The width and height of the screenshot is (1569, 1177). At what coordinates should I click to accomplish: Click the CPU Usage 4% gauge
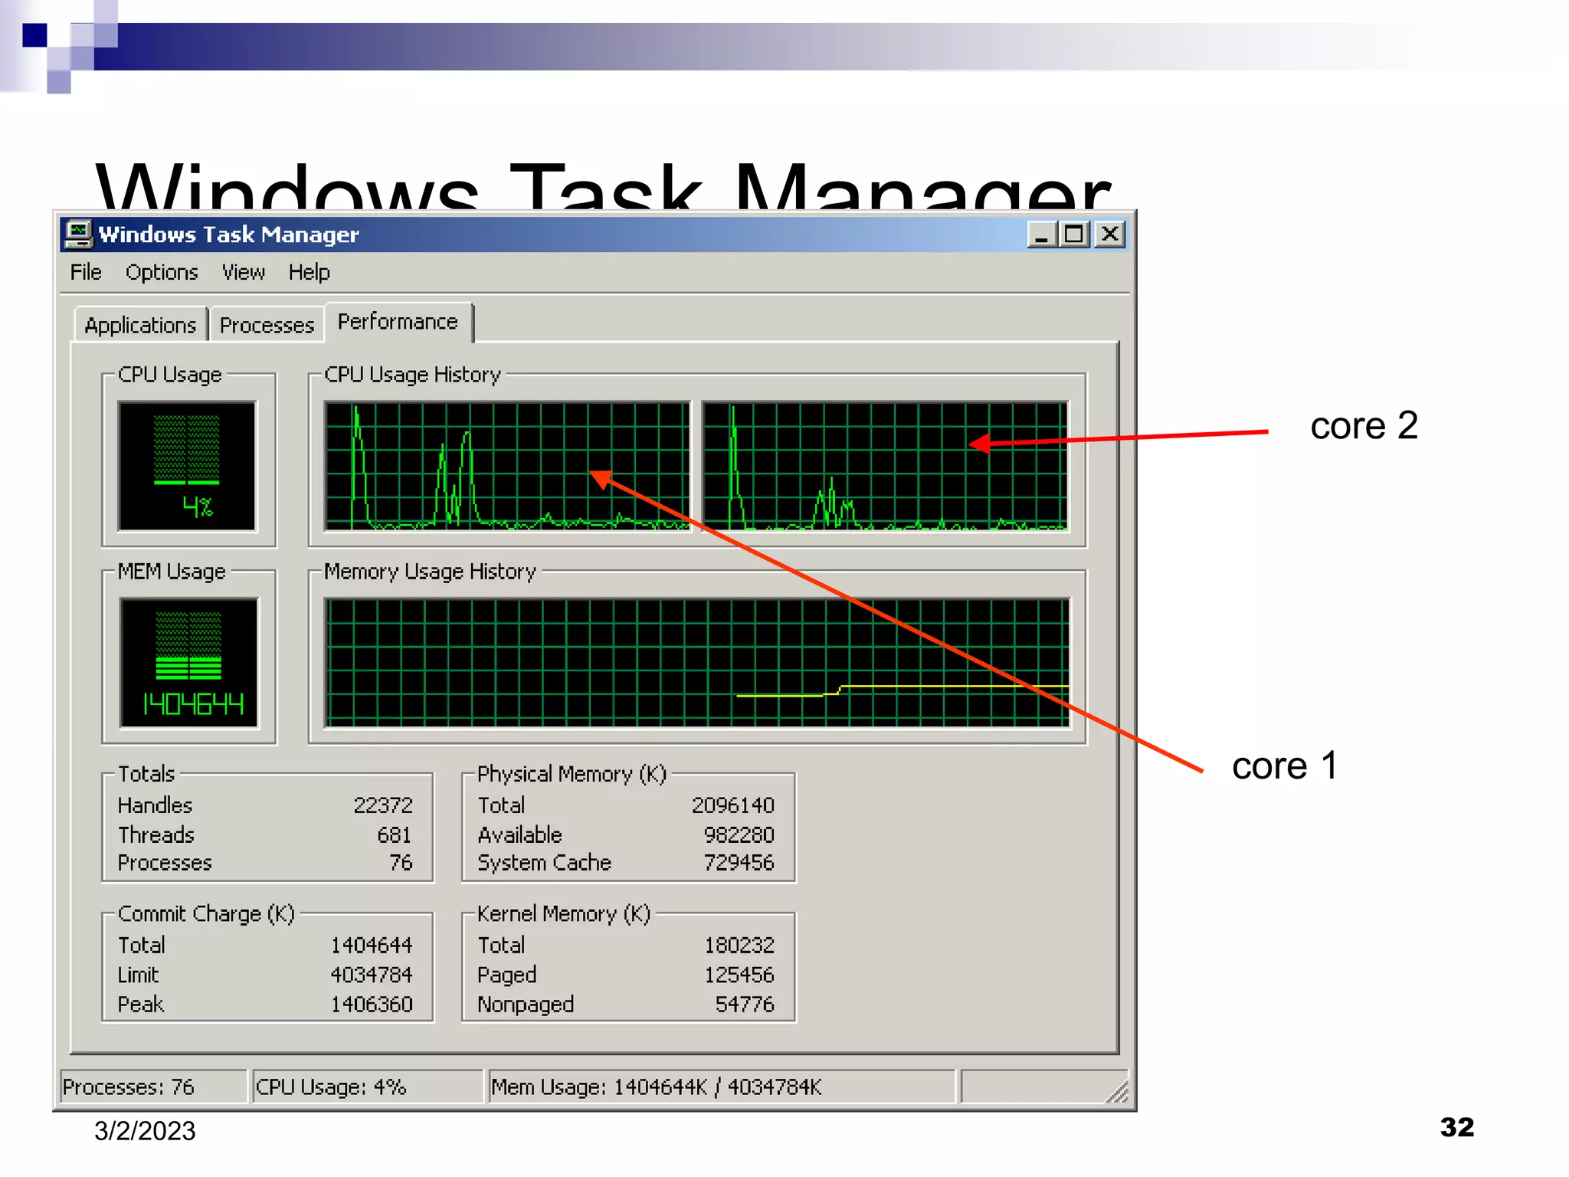[x=187, y=466]
